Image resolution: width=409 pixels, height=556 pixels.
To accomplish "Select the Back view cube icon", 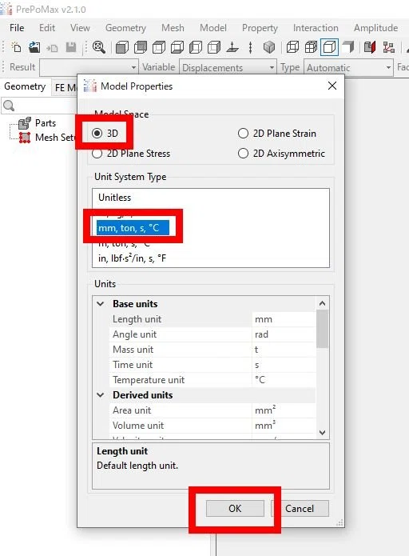I will point(141,47).
